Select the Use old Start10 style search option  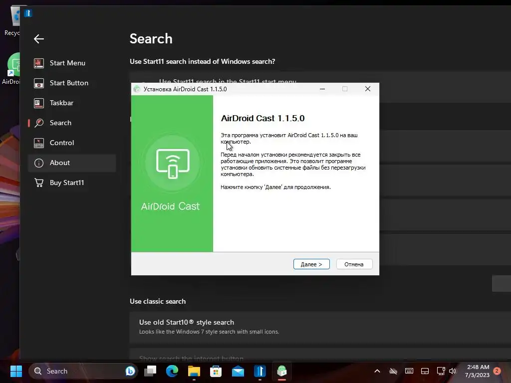coord(320,327)
